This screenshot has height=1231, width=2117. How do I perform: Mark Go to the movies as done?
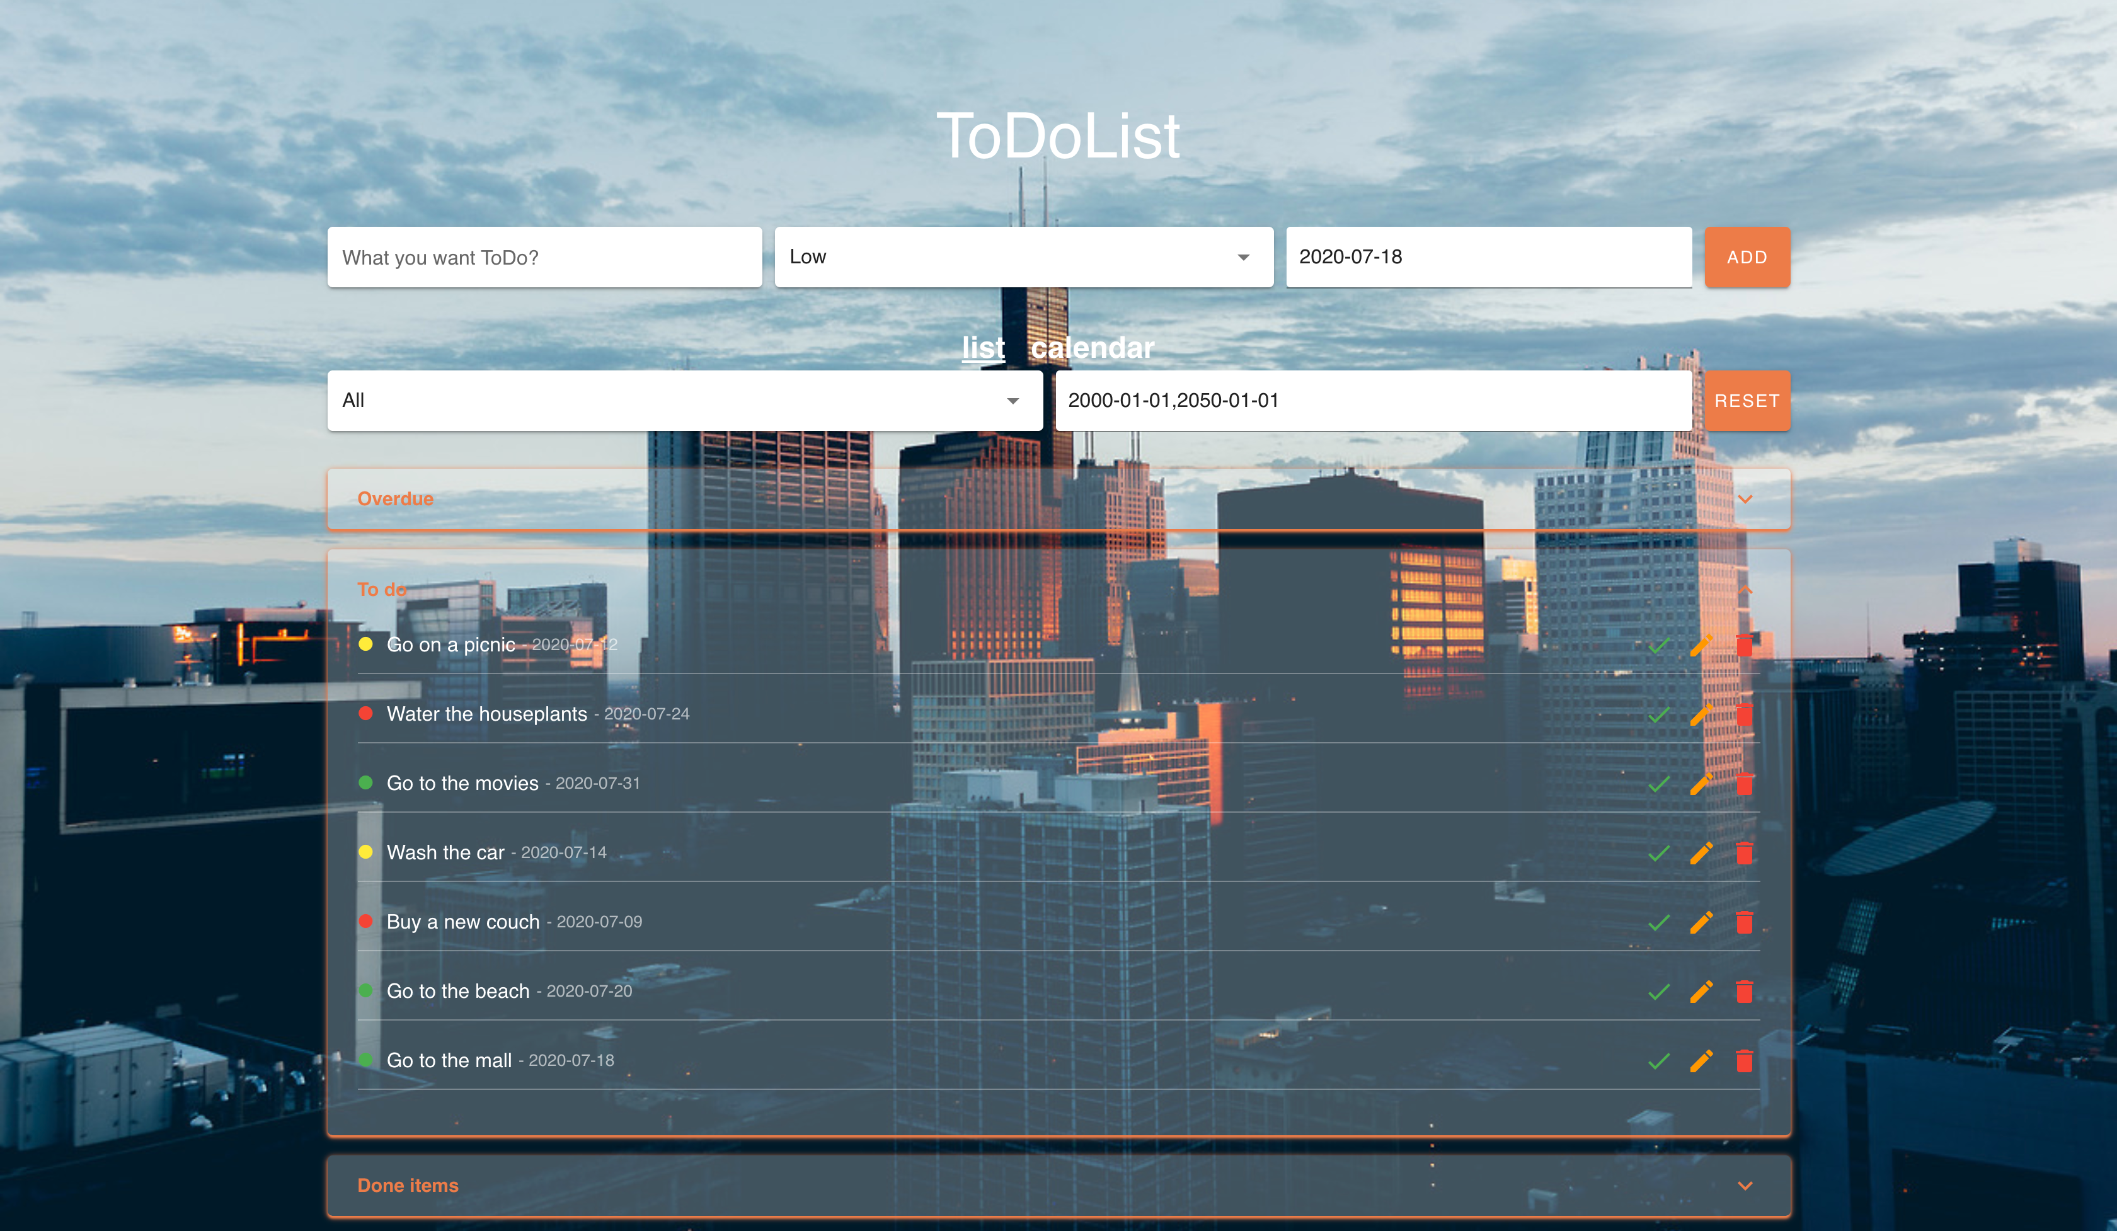tap(1658, 784)
